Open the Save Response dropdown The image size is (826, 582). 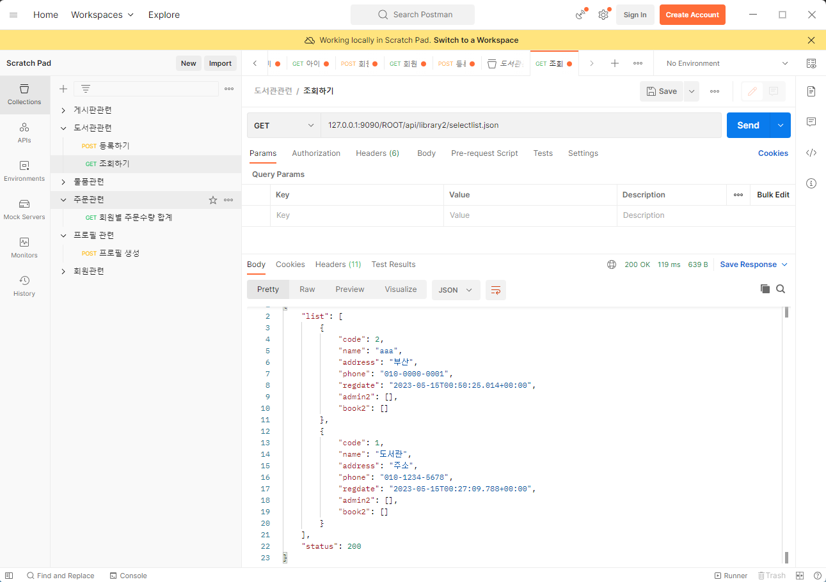[x=754, y=264]
